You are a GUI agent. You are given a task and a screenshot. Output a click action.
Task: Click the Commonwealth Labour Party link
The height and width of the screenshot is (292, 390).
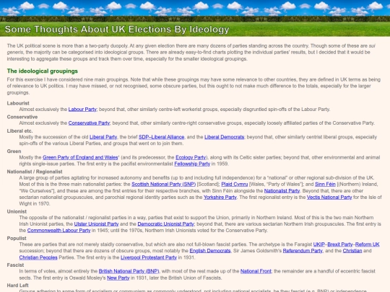tap(58, 231)
